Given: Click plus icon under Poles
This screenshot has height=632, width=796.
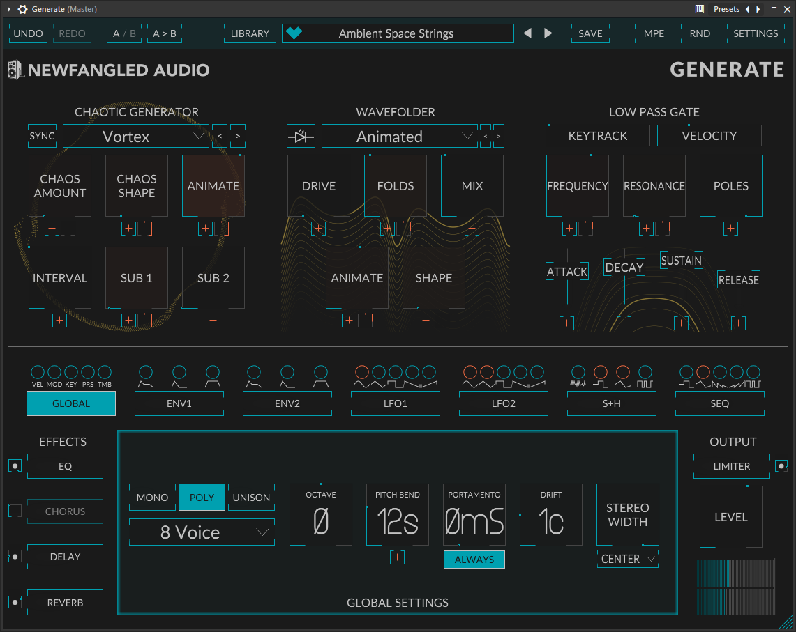Looking at the screenshot, I should click(x=730, y=229).
